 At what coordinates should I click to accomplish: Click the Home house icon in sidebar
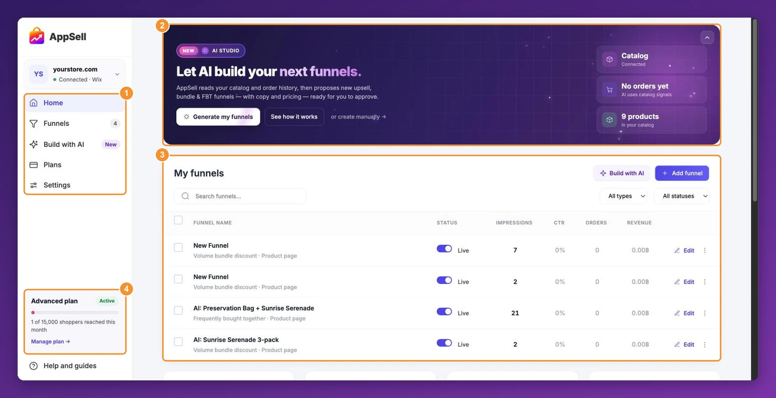[33, 103]
